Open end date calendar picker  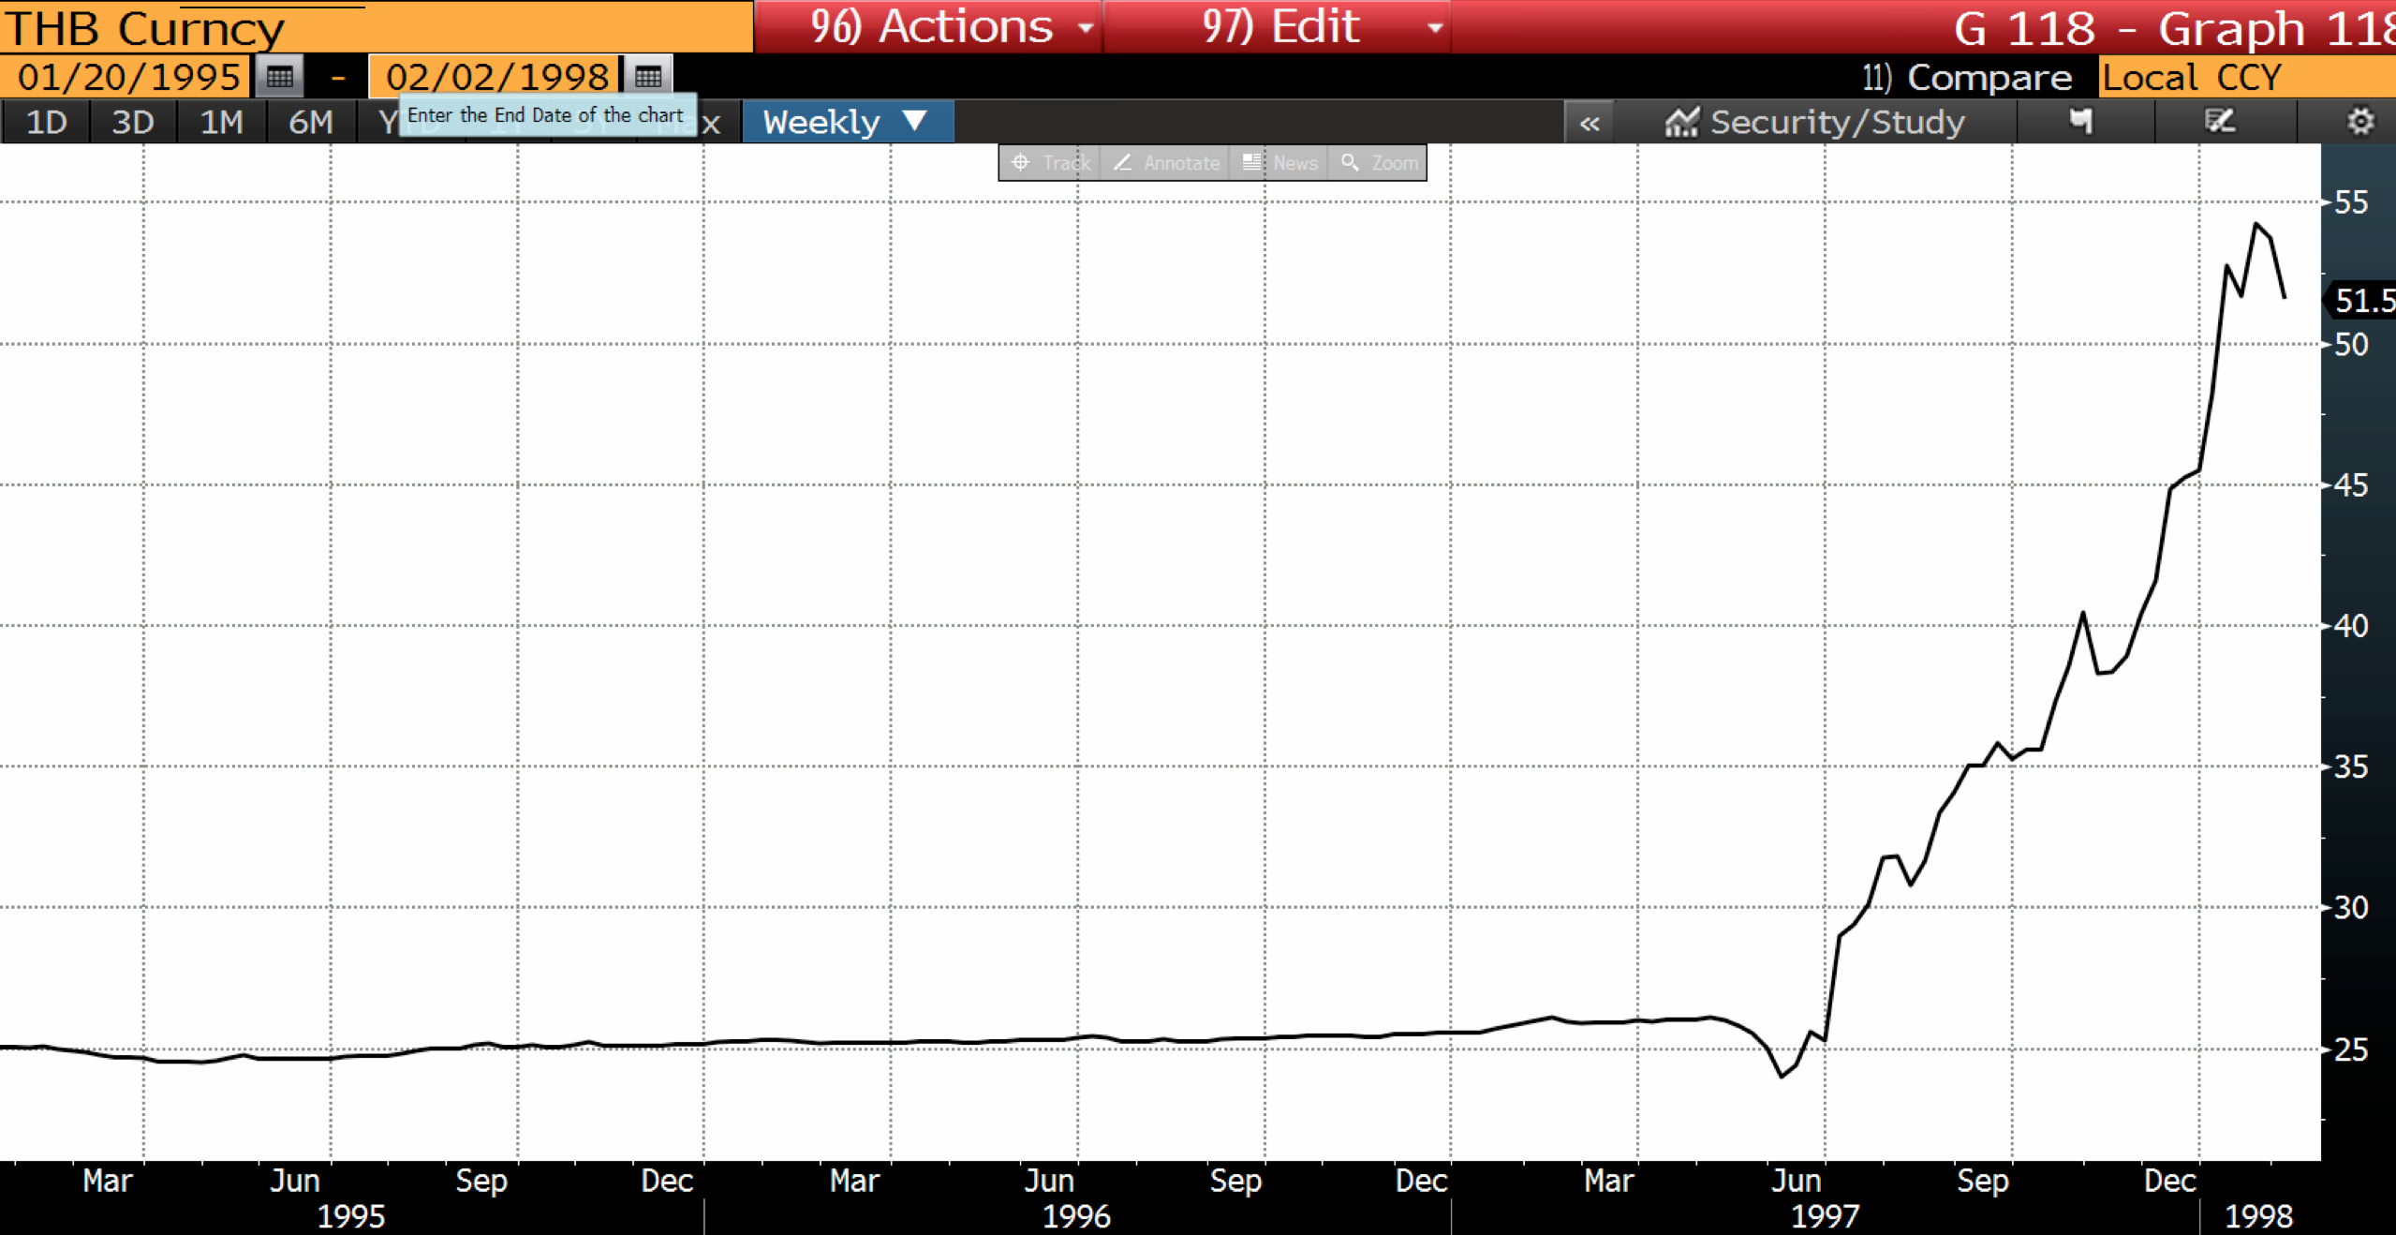(648, 77)
